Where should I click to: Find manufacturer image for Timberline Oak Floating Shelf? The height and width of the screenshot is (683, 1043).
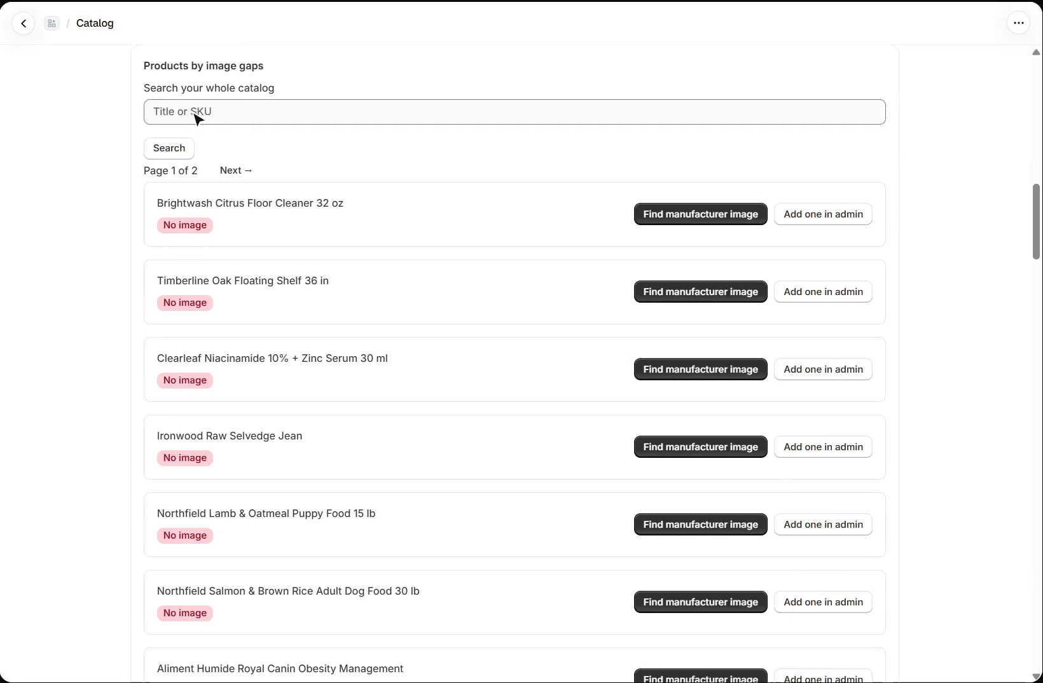point(700,292)
